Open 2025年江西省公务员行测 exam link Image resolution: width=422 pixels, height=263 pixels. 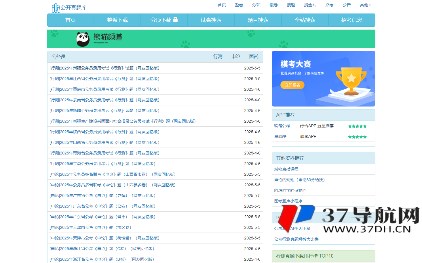[104, 79]
